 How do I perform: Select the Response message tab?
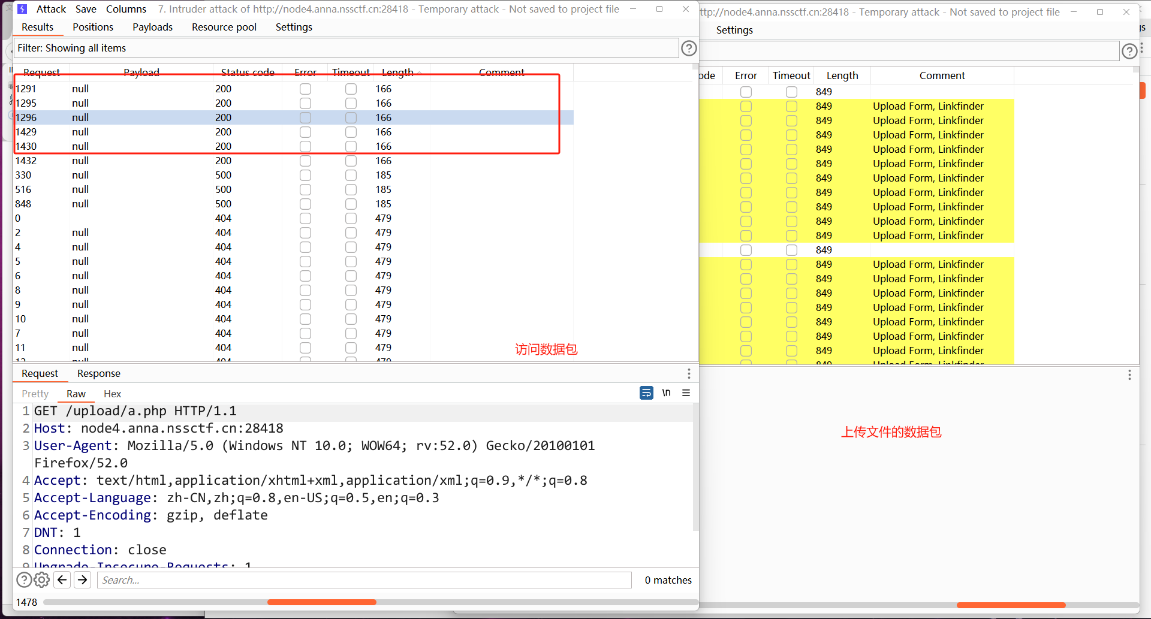point(99,373)
